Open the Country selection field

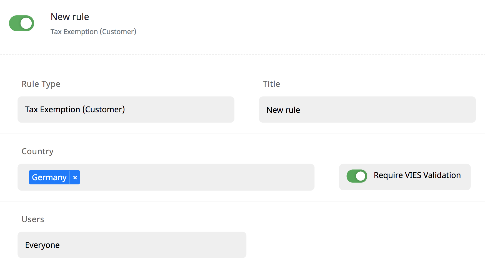point(194,177)
